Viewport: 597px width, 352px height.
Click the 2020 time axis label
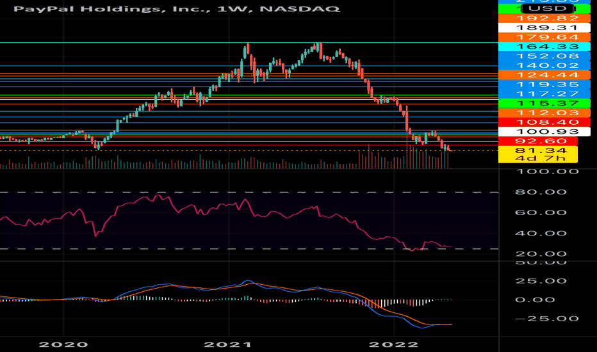(x=63, y=345)
